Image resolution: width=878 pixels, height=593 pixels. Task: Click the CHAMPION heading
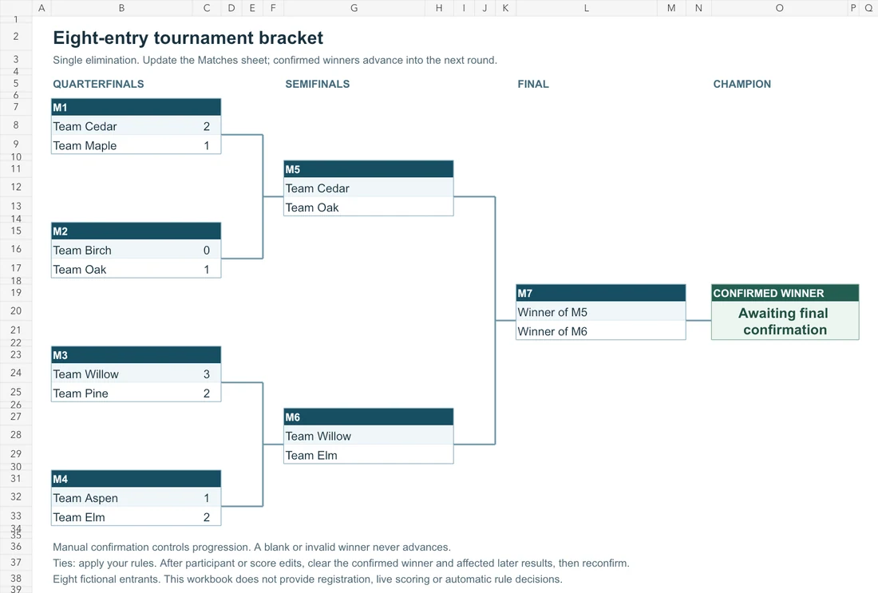742,84
